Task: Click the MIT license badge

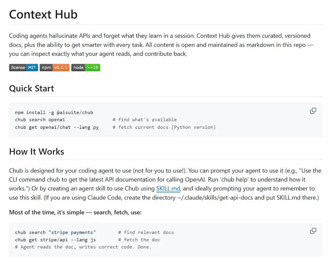Action: 23,67
